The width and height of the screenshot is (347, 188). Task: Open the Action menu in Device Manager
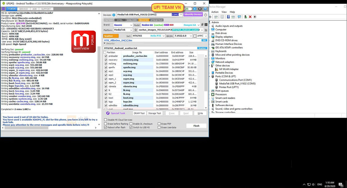click(215, 12)
